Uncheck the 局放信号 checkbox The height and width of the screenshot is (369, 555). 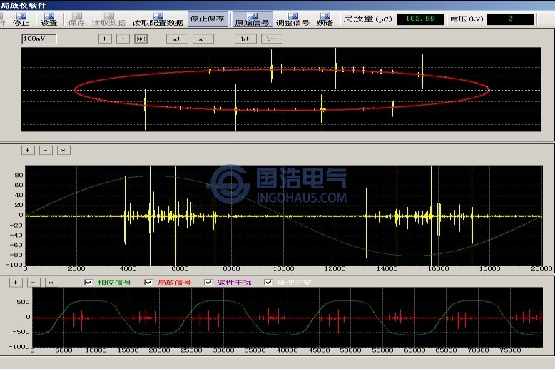148,283
